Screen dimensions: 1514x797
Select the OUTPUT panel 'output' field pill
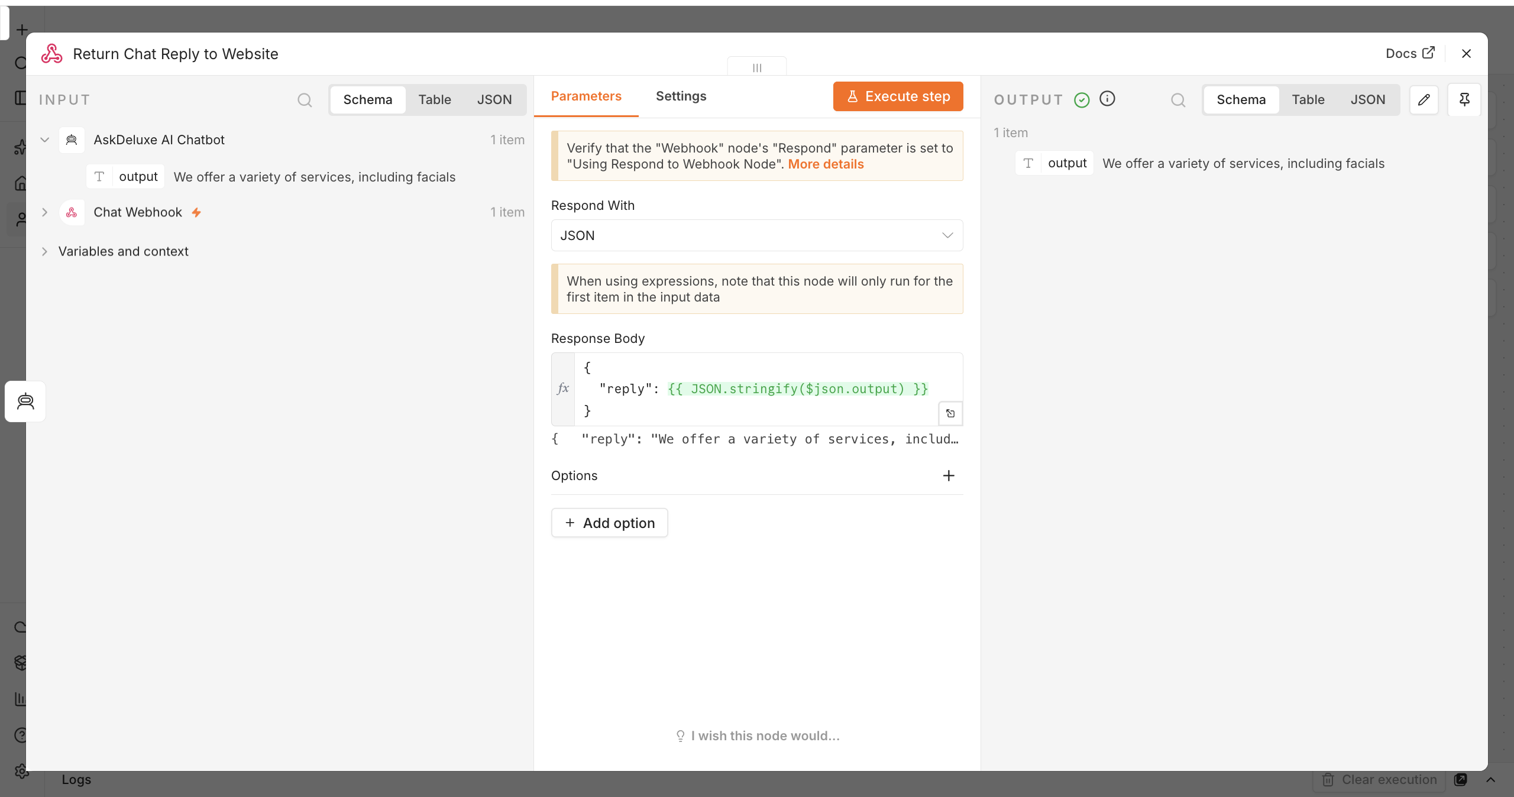(1054, 163)
